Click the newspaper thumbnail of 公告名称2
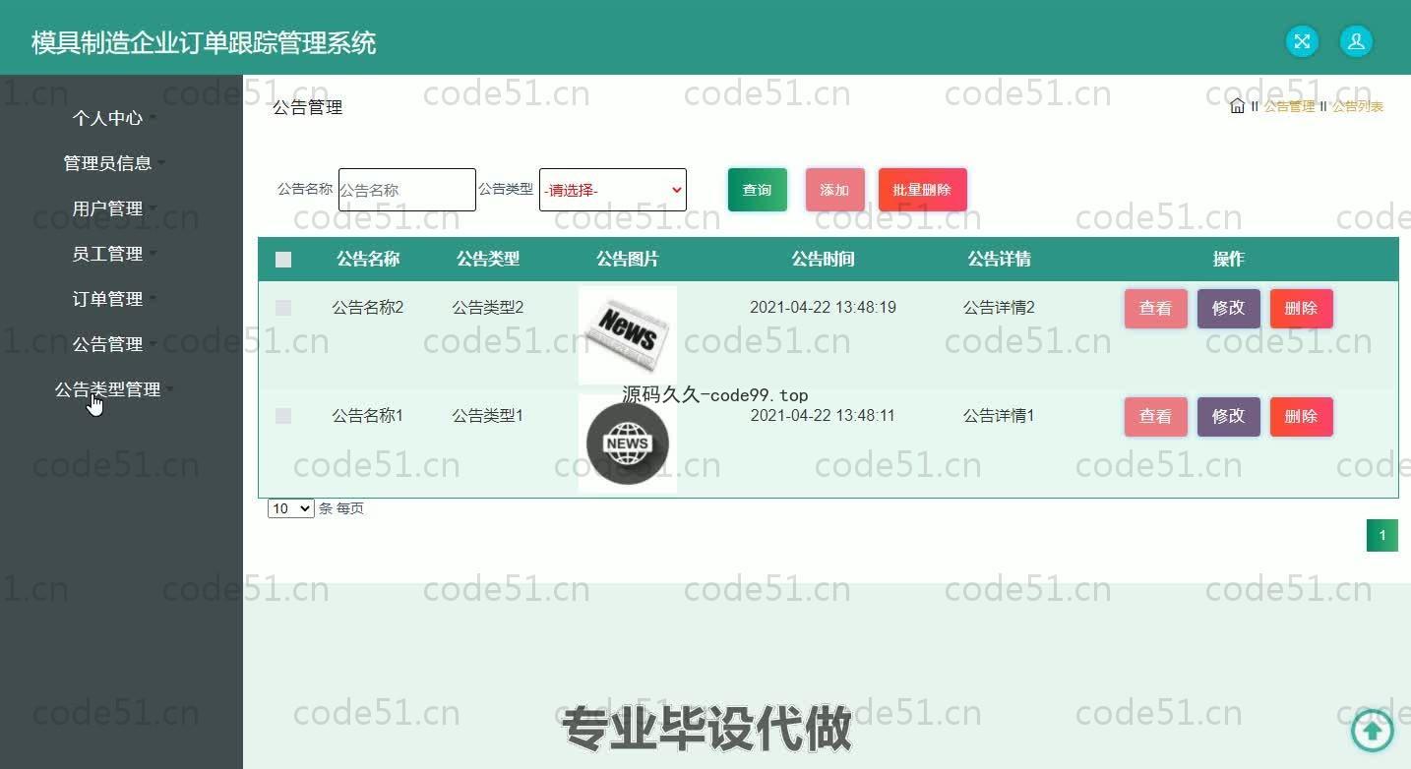Image resolution: width=1411 pixels, height=769 pixels. click(628, 335)
